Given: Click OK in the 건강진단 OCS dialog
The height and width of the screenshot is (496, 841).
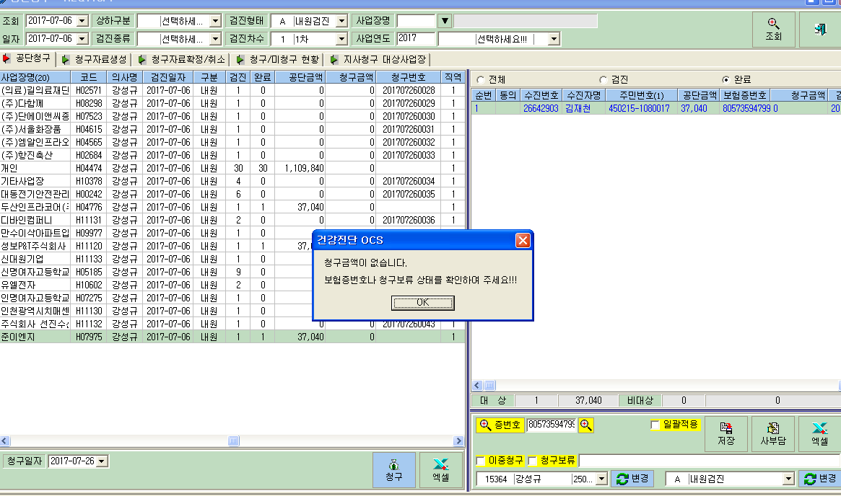Looking at the screenshot, I should (422, 303).
